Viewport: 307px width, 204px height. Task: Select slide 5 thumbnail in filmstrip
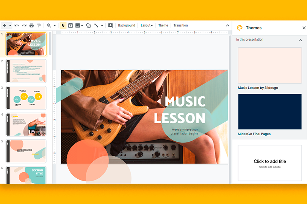tap(26, 151)
